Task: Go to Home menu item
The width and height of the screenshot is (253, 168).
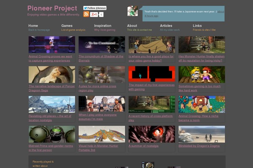Action: 33,26
